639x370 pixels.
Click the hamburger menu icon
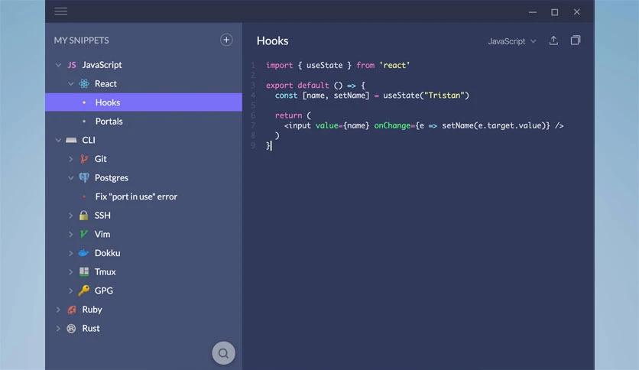[61, 11]
